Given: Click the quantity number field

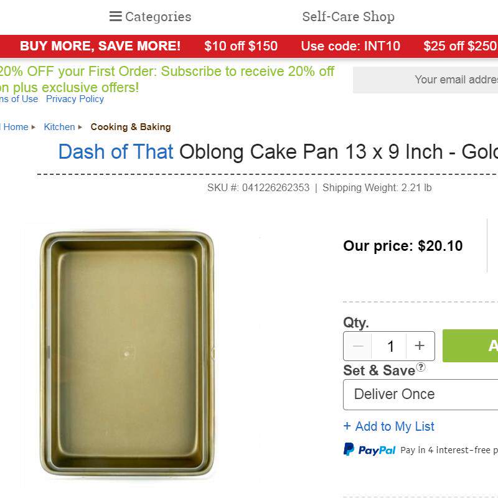Looking at the screenshot, I should pyautogui.click(x=390, y=346).
